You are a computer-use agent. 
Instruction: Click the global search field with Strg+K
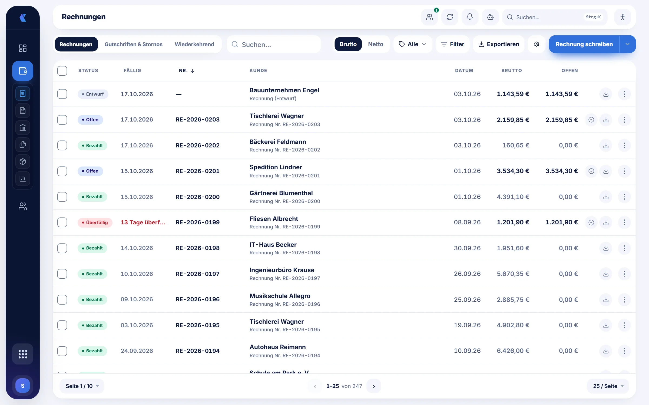555,17
